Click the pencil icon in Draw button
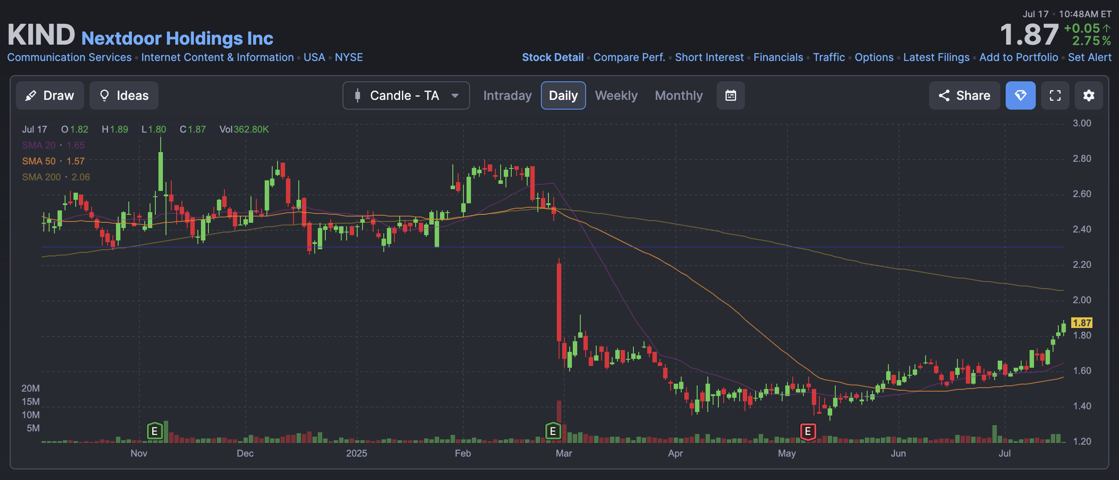The width and height of the screenshot is (1119, 480). tap(31, 95)
